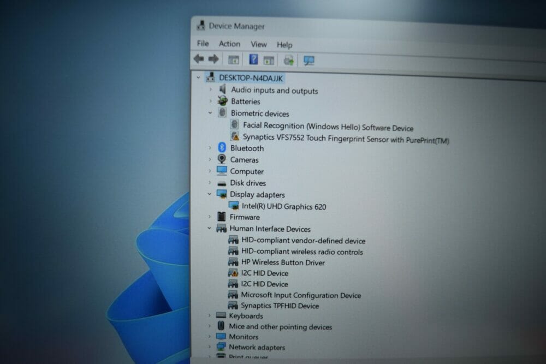Select HID-compliant vendor-defined device

(303, 241)
